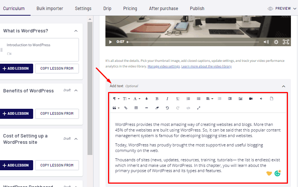The image size is (298, 187).
Task: Open the video player settings gear
Action: [276, 42]
